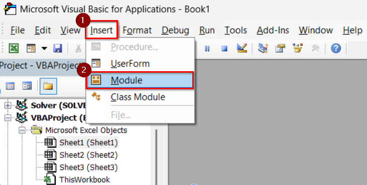
Task: Toggle Folders button in Project panel
Action: [48, 86]
